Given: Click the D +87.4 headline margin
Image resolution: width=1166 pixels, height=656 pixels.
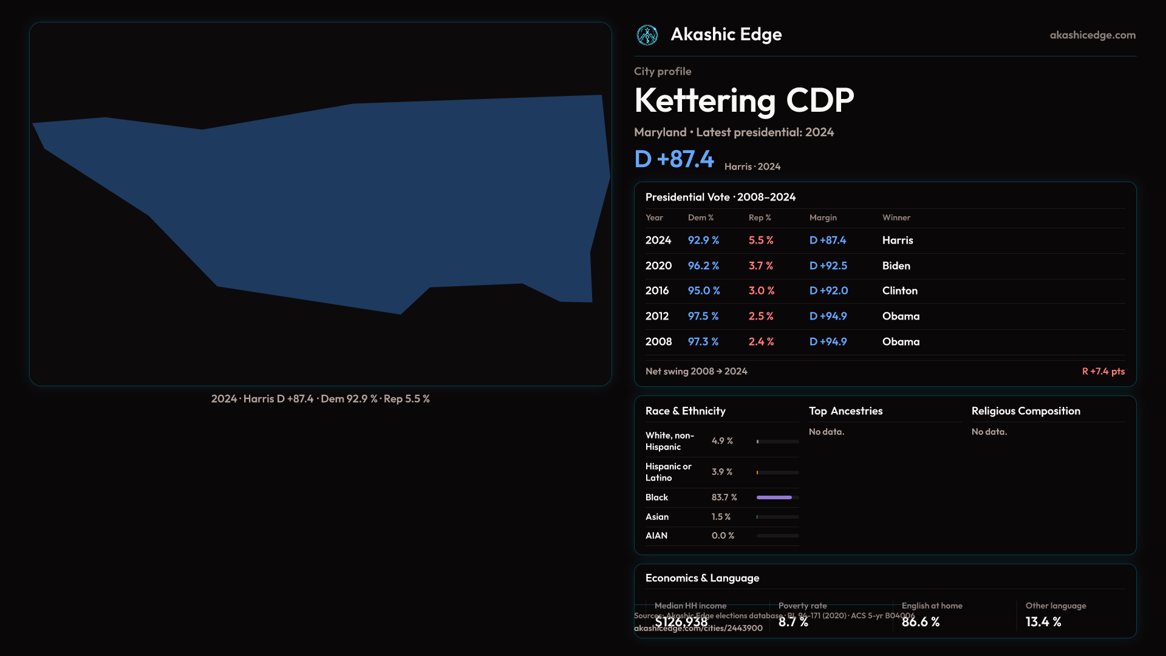Looking at the screenshot, I should (x=673, y=159).
